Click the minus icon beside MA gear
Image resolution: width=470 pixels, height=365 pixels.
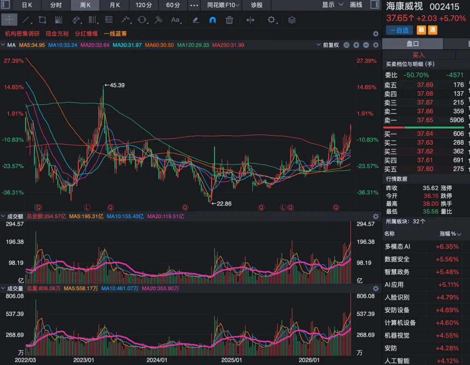point(366,45)
